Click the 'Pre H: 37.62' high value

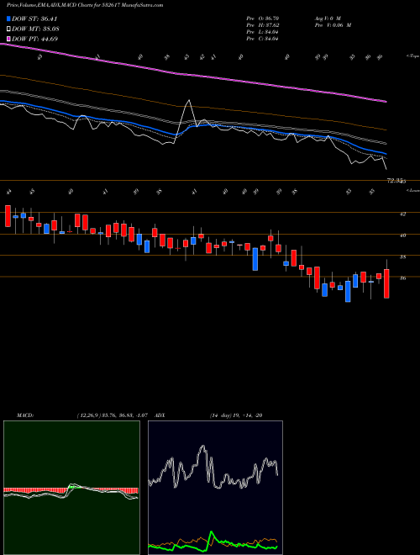pyautogui.click(x=264, y=25)
